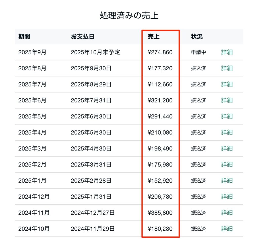The image size is (259, 239).
Task: Click 詳細 link for 2025年2月
Action: coord(227,164)
